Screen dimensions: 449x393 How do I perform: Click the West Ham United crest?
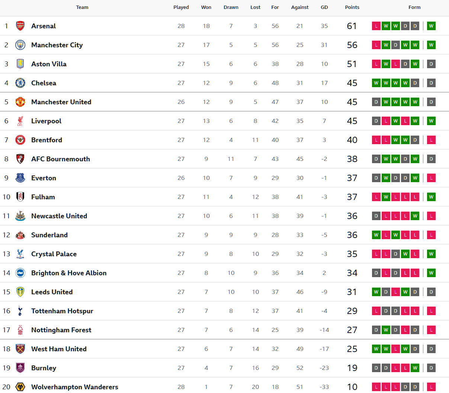pos(20,349)
